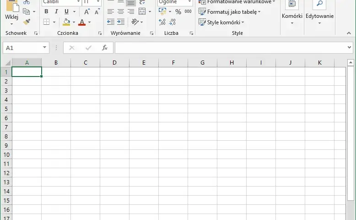Open Style komórki menu
Viewport: 356px width, 220px height.
point(221,22)
